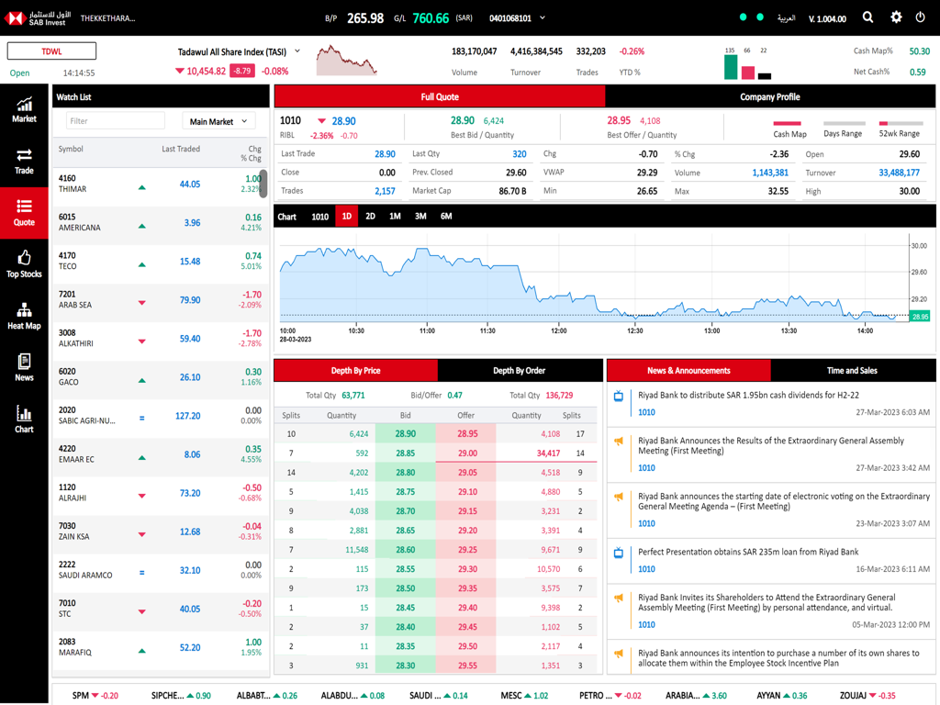Switch to the Company Profile tab
The image size is (940, 705).
point(771,95)
